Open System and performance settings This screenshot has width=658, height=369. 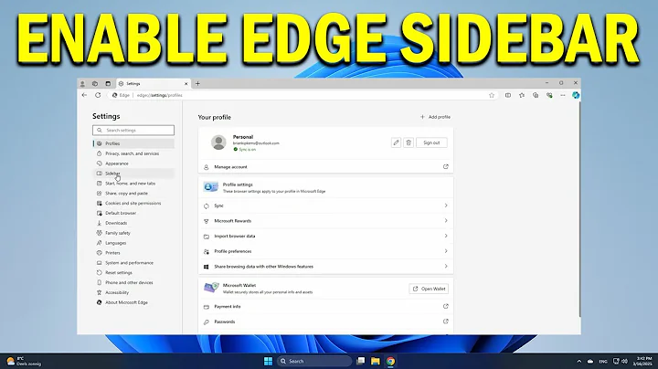point(133,263)
